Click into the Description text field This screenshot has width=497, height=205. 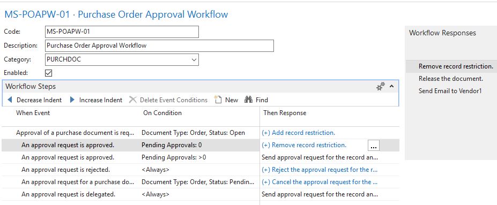(159, 45)
